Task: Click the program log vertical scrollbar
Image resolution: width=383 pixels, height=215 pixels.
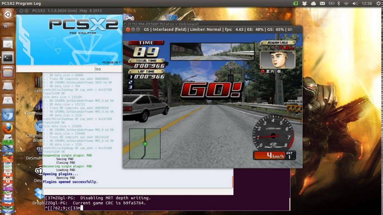Action: click(x=232, y=181)
